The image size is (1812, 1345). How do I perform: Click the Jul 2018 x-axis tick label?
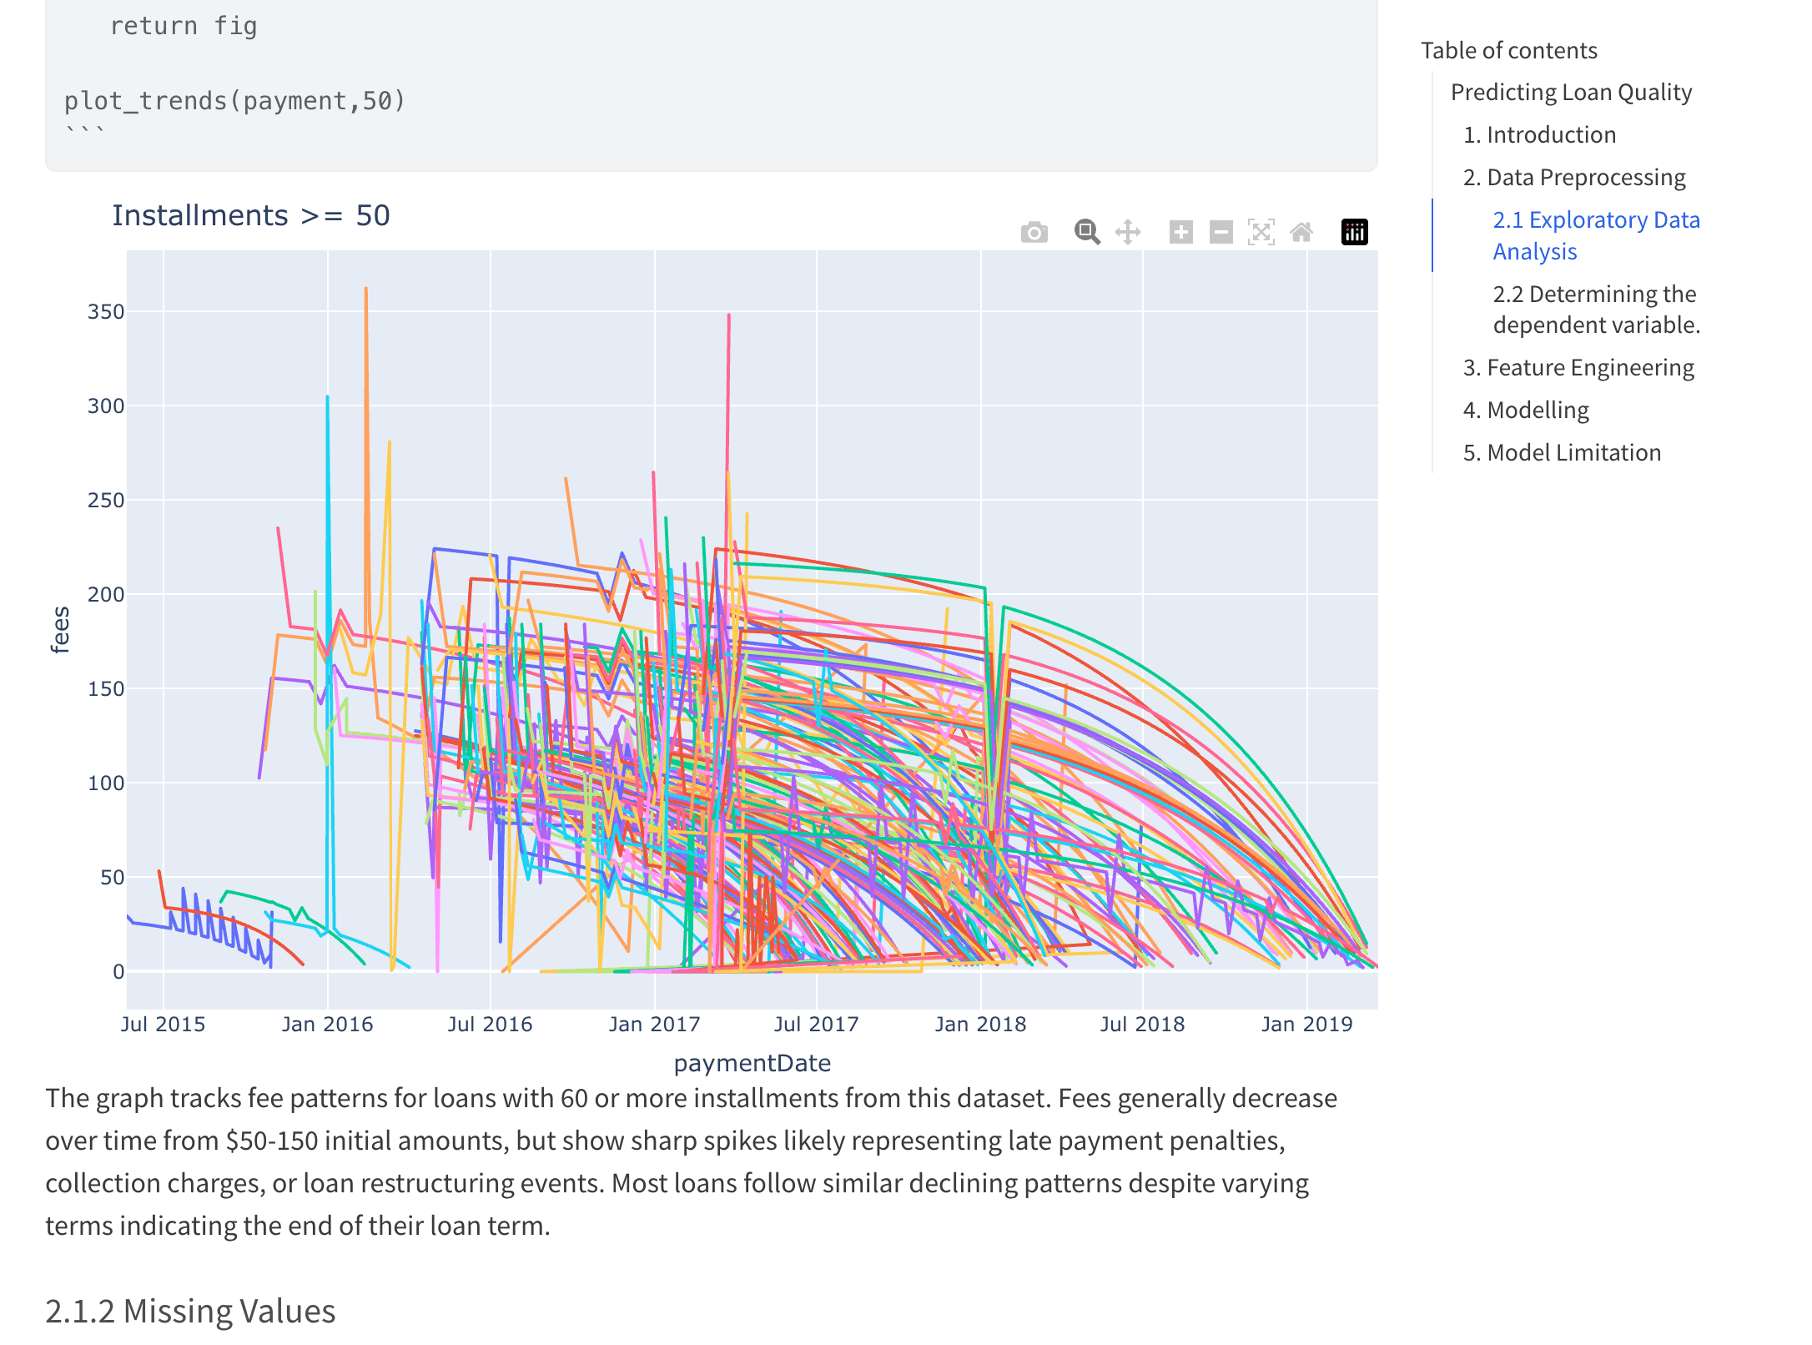coord(1142,1025)
